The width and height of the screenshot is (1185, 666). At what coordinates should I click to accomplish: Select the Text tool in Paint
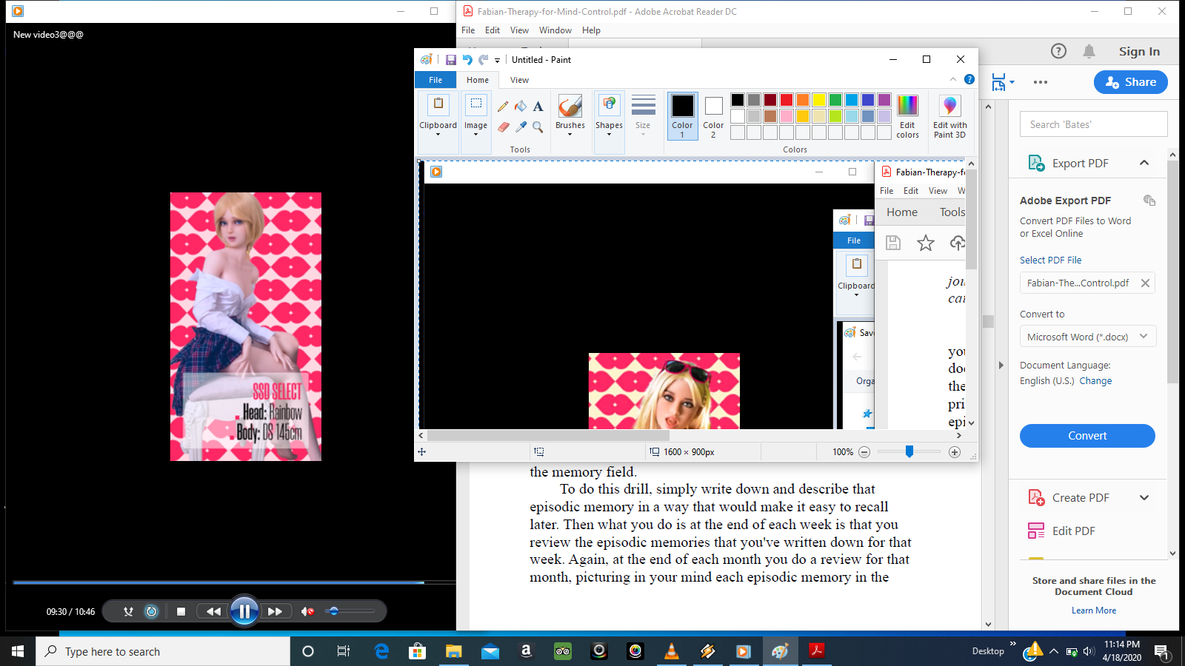(x=538, y=106)
